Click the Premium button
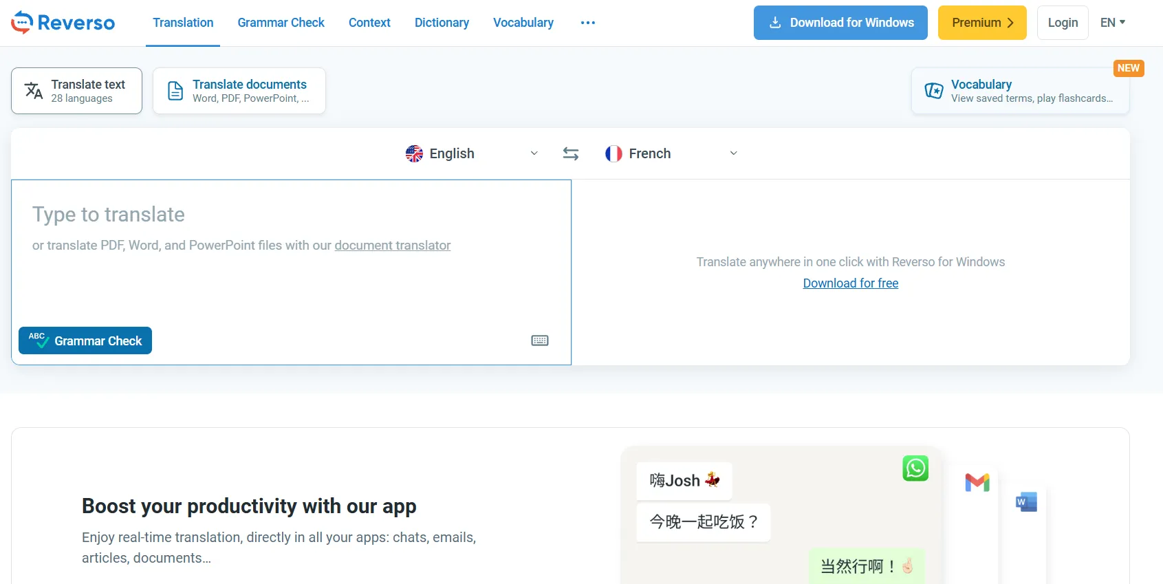 pos(982,23)
